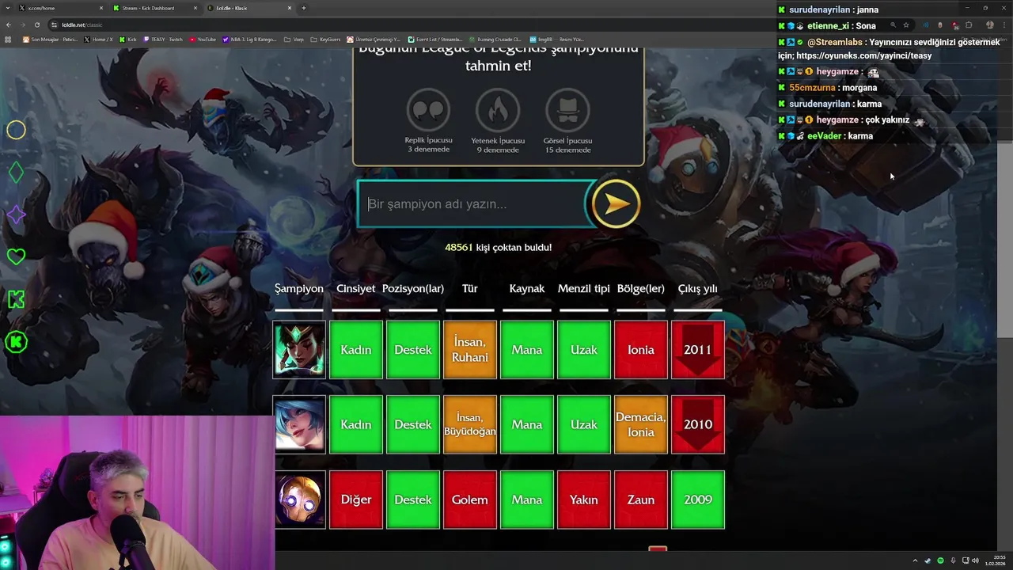
Task: Open the browser profile avatar
Action: (989, 25)
